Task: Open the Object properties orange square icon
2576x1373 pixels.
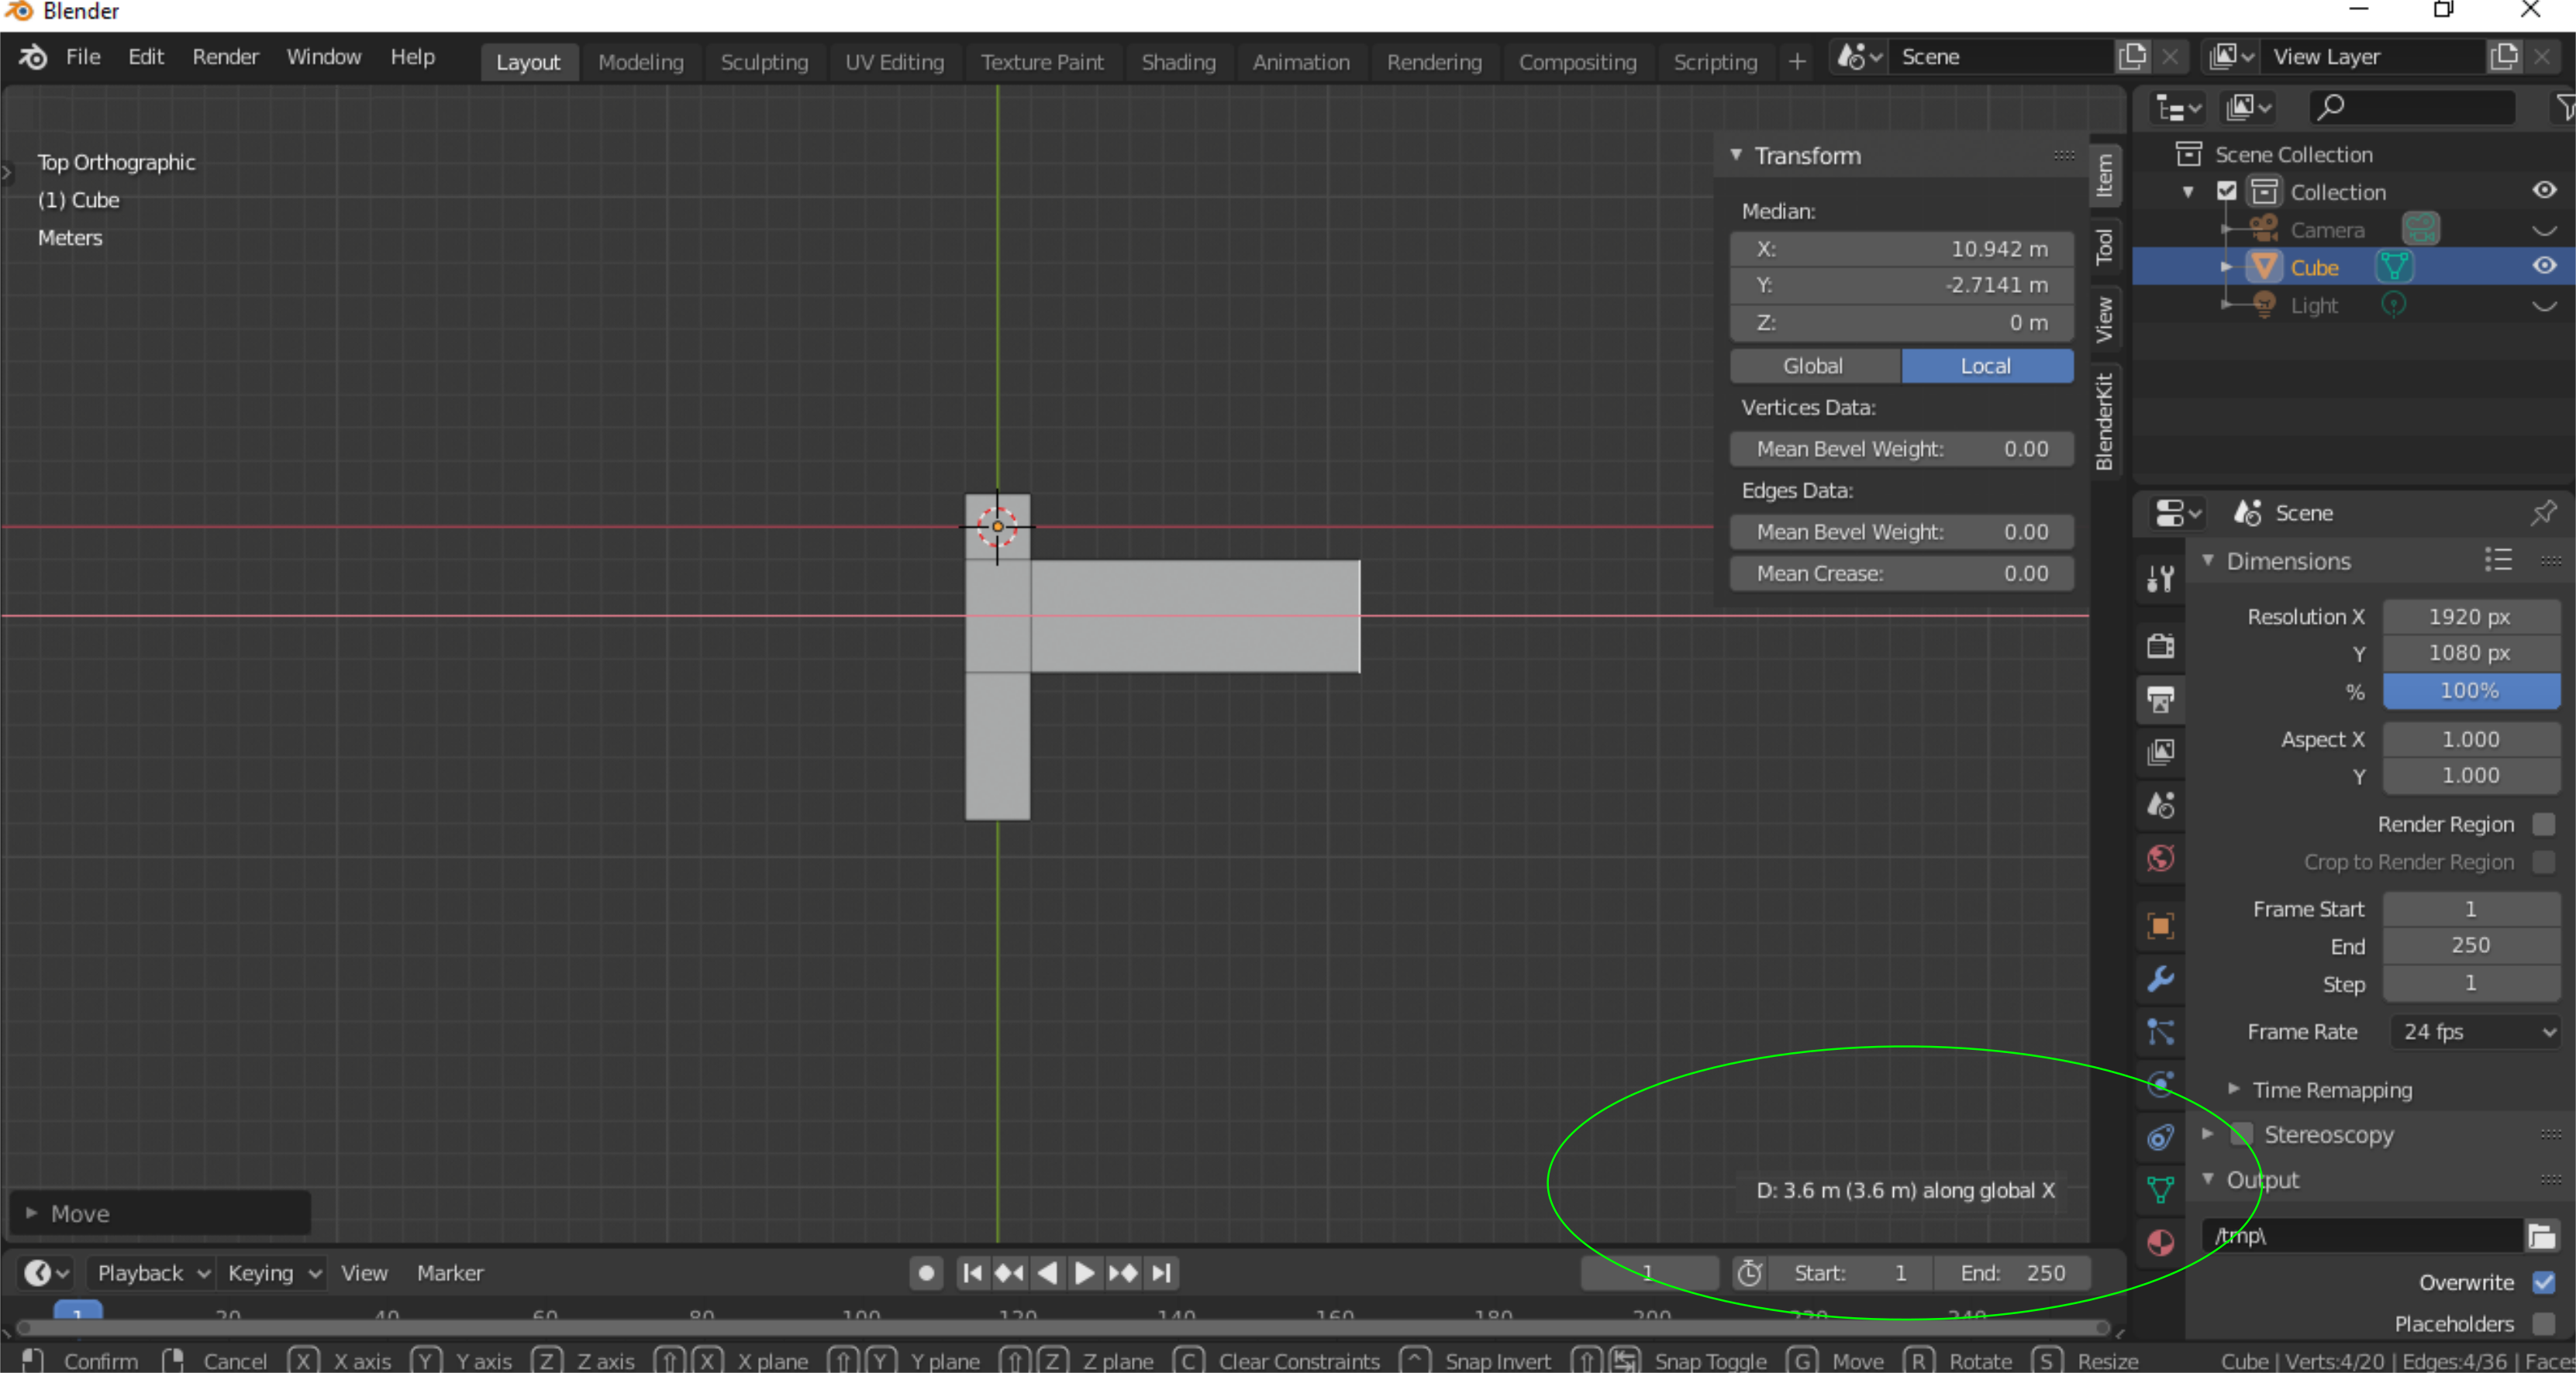Action: pos(2160,927)
